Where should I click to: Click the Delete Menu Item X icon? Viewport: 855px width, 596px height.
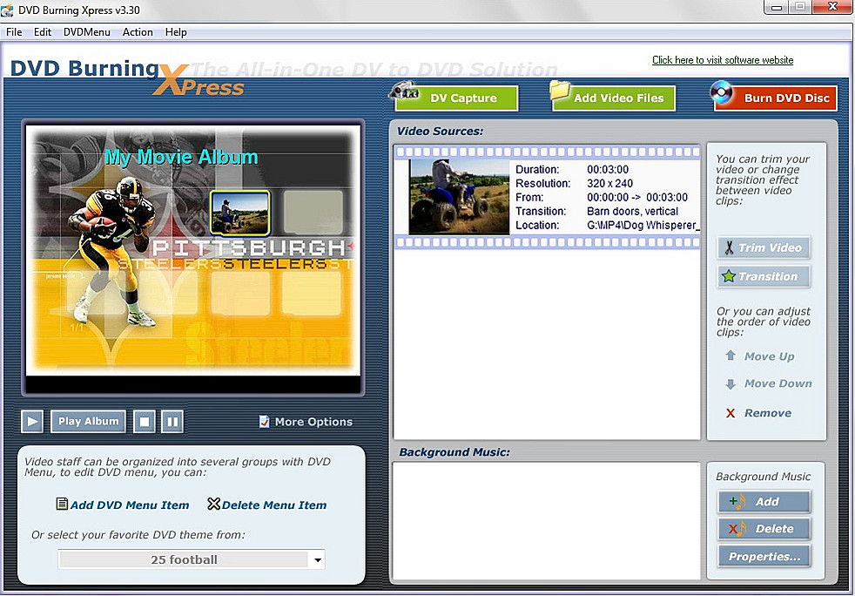tap(214, 504)
